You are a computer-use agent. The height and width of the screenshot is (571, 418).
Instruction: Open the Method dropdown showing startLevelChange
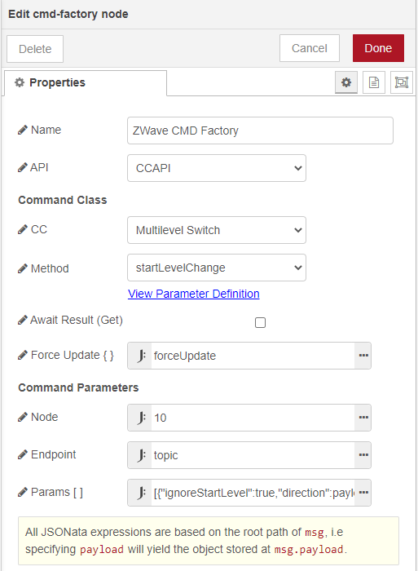pos(217,268)
